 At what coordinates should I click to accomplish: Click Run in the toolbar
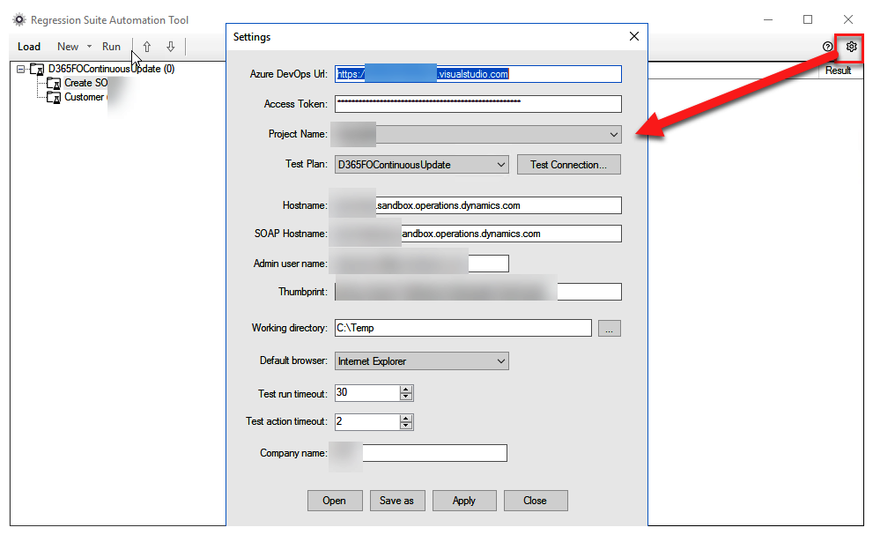coord(111,47)
